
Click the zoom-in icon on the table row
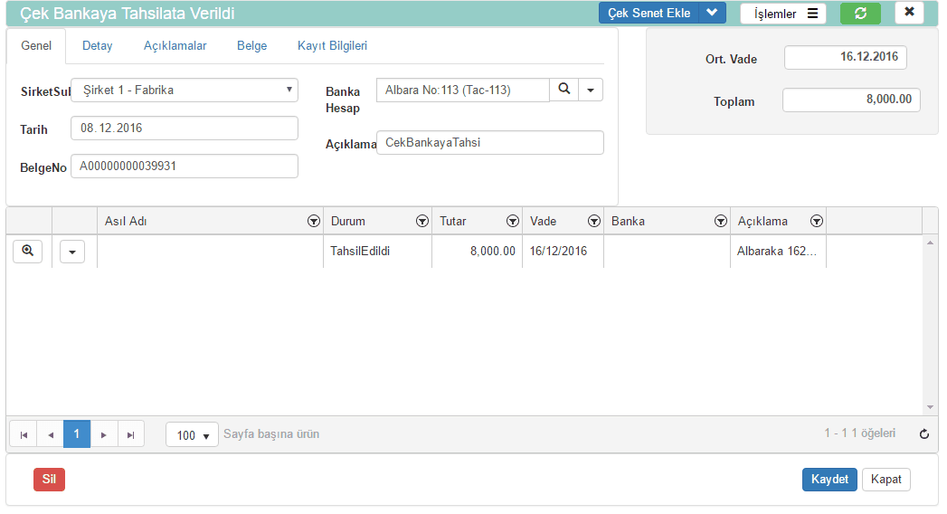28,252
